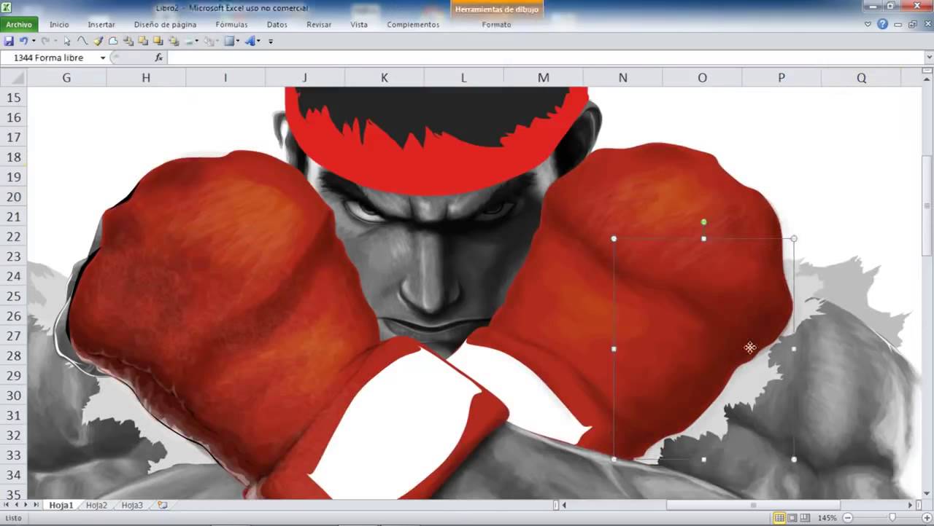Switch to the Formato ribbon tab

[496, 24]
